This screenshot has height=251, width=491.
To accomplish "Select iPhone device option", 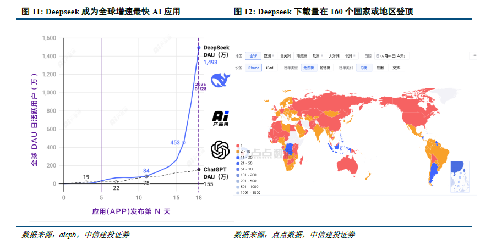I will pyautogui.click(x=253, y=68).
